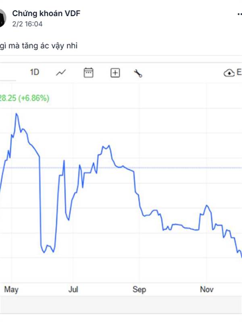Open the Chứng khoán VDF profile name
This screenshot has height=322, width=242.
(x=46, y=14)
